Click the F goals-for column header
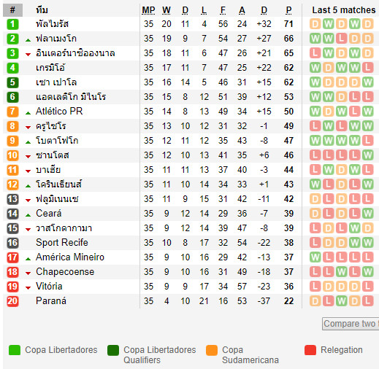The height and width of the screenshot is (369, 379). 223,10
